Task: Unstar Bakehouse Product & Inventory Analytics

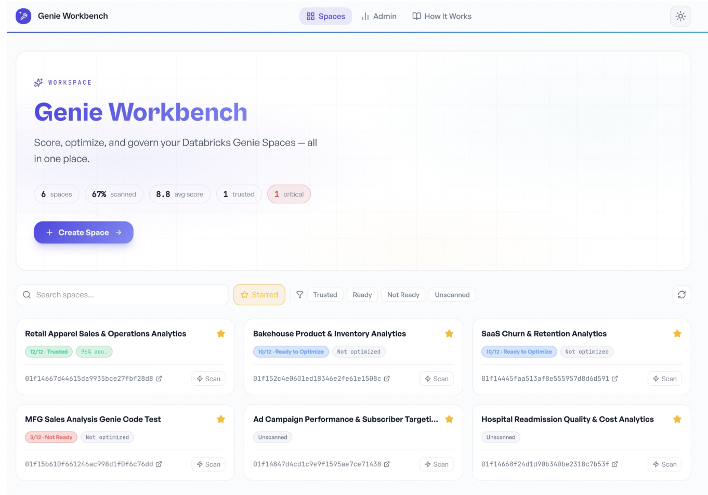Action: point(449,334)
